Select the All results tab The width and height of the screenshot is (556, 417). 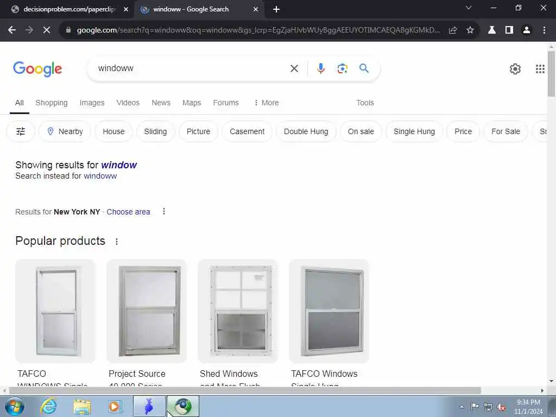19,103
